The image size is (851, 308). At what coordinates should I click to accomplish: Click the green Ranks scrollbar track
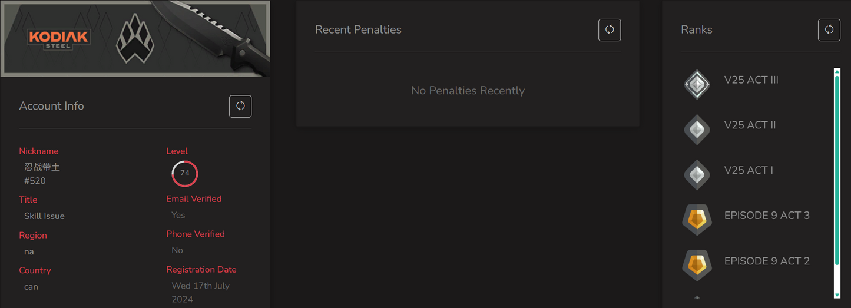[837, 177]
